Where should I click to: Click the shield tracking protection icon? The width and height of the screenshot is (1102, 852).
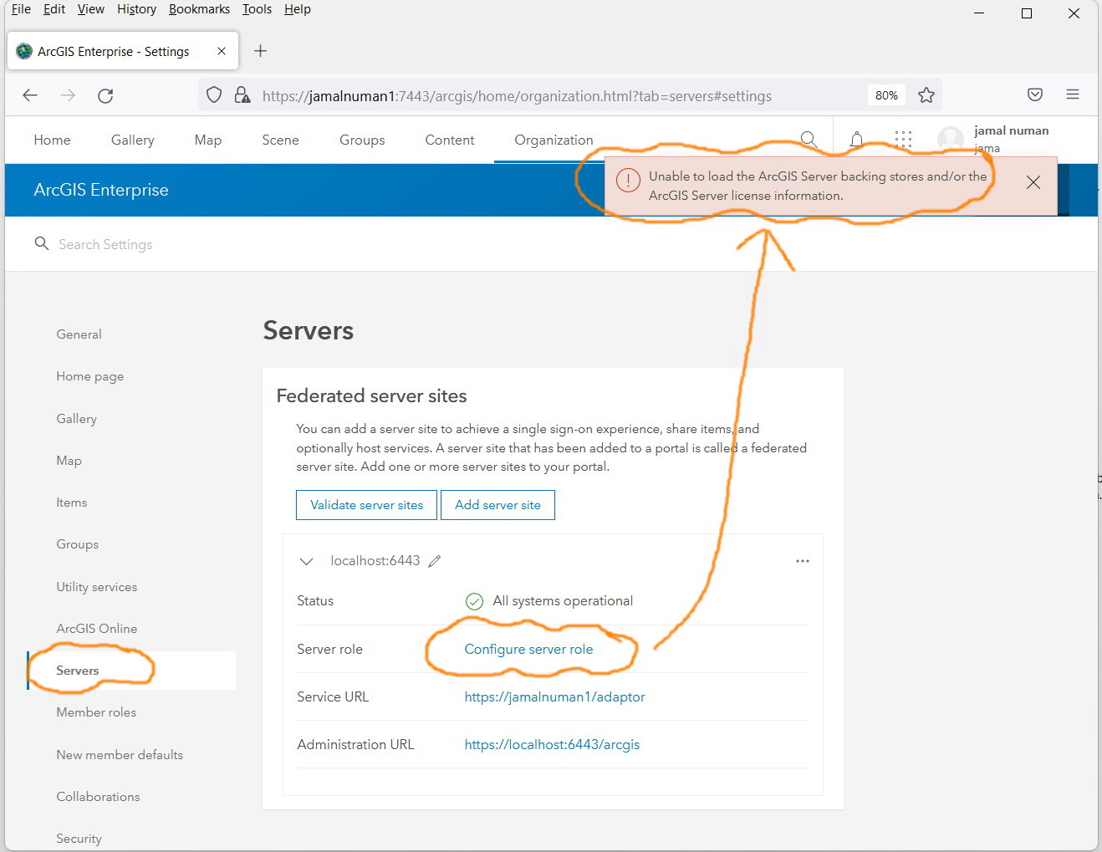[214, 95]
